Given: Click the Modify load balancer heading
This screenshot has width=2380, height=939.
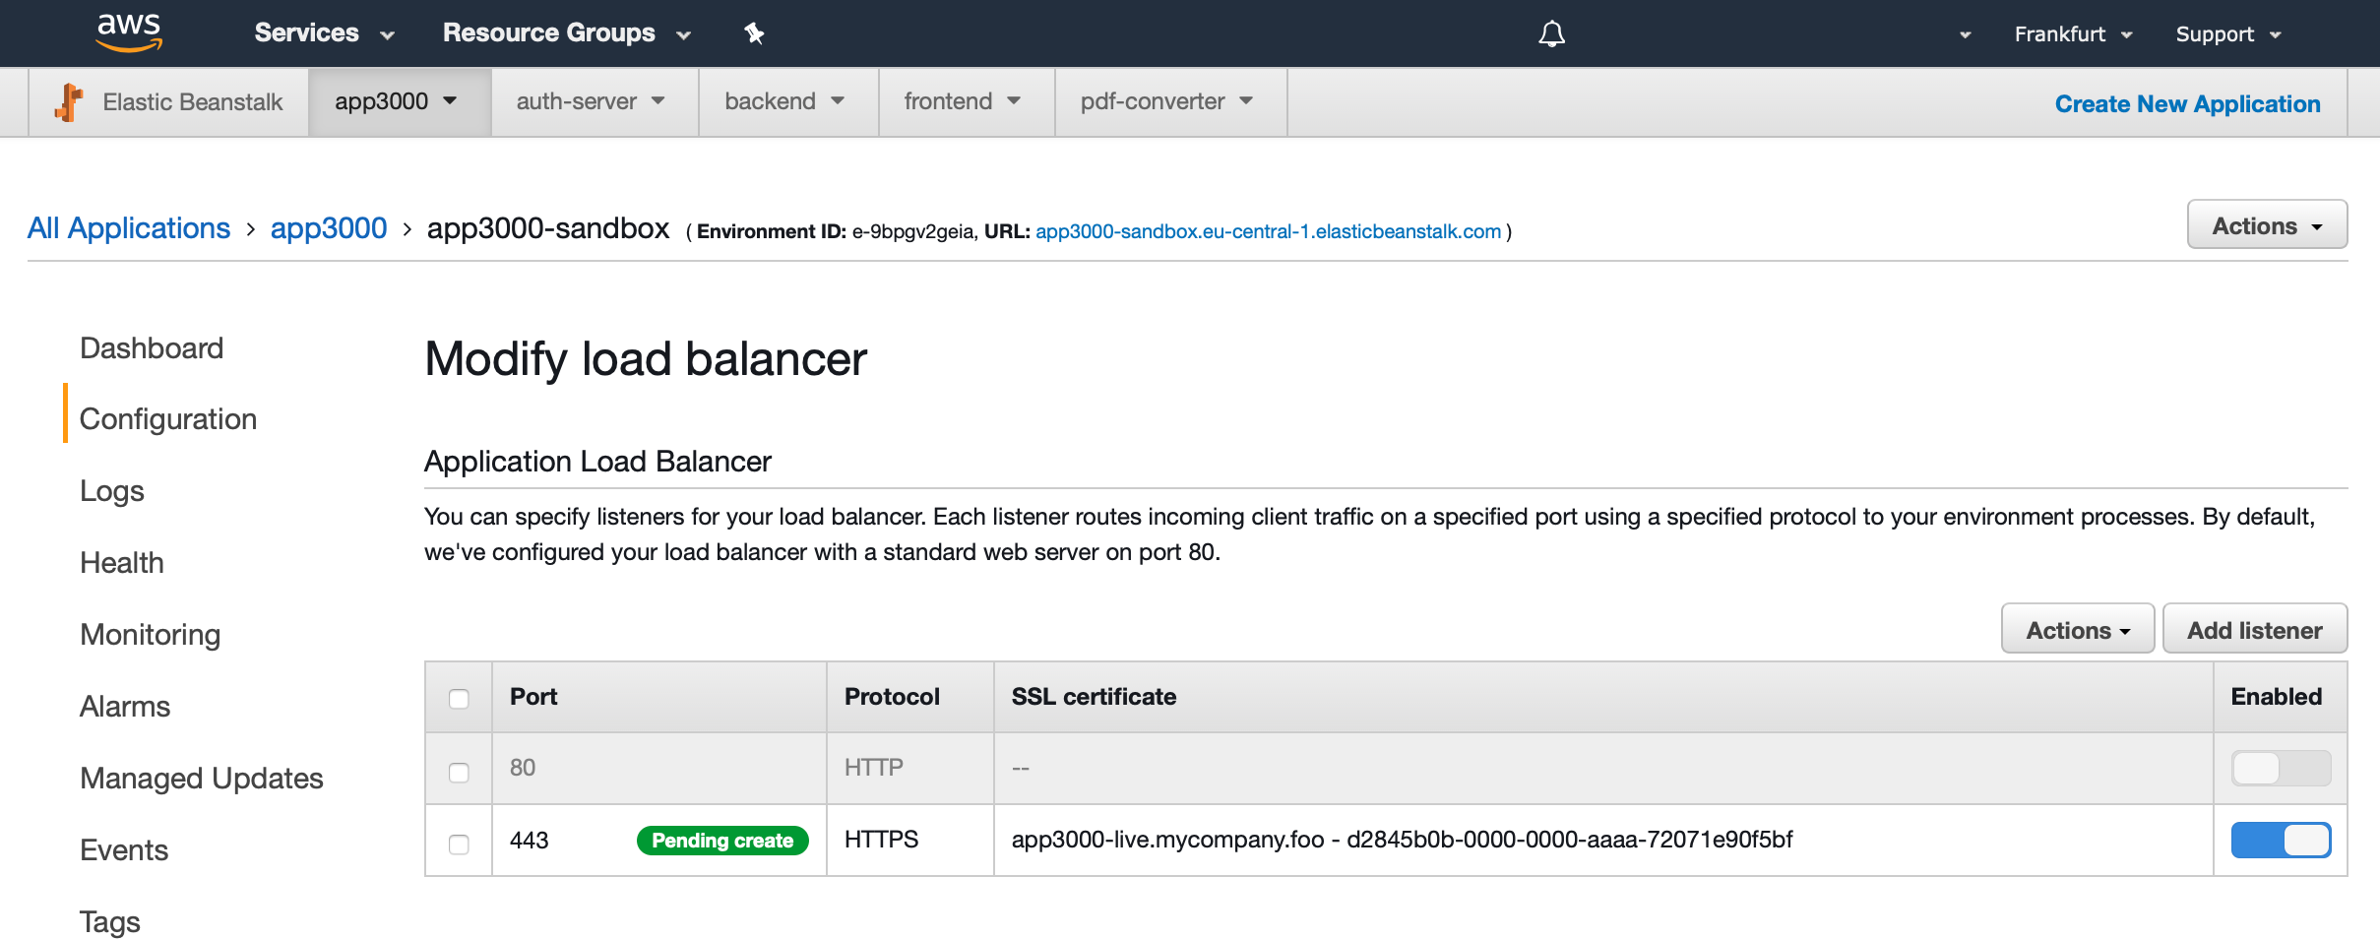Looking at the screenshot, I should click(646, 359).
